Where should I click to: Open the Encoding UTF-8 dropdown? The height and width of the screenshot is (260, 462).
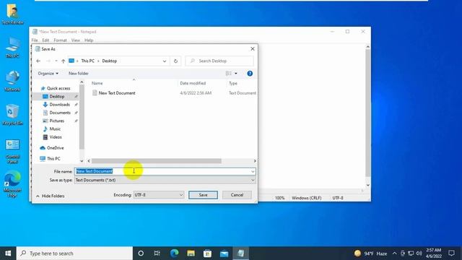pyautogui.click(x=159, y=195)
